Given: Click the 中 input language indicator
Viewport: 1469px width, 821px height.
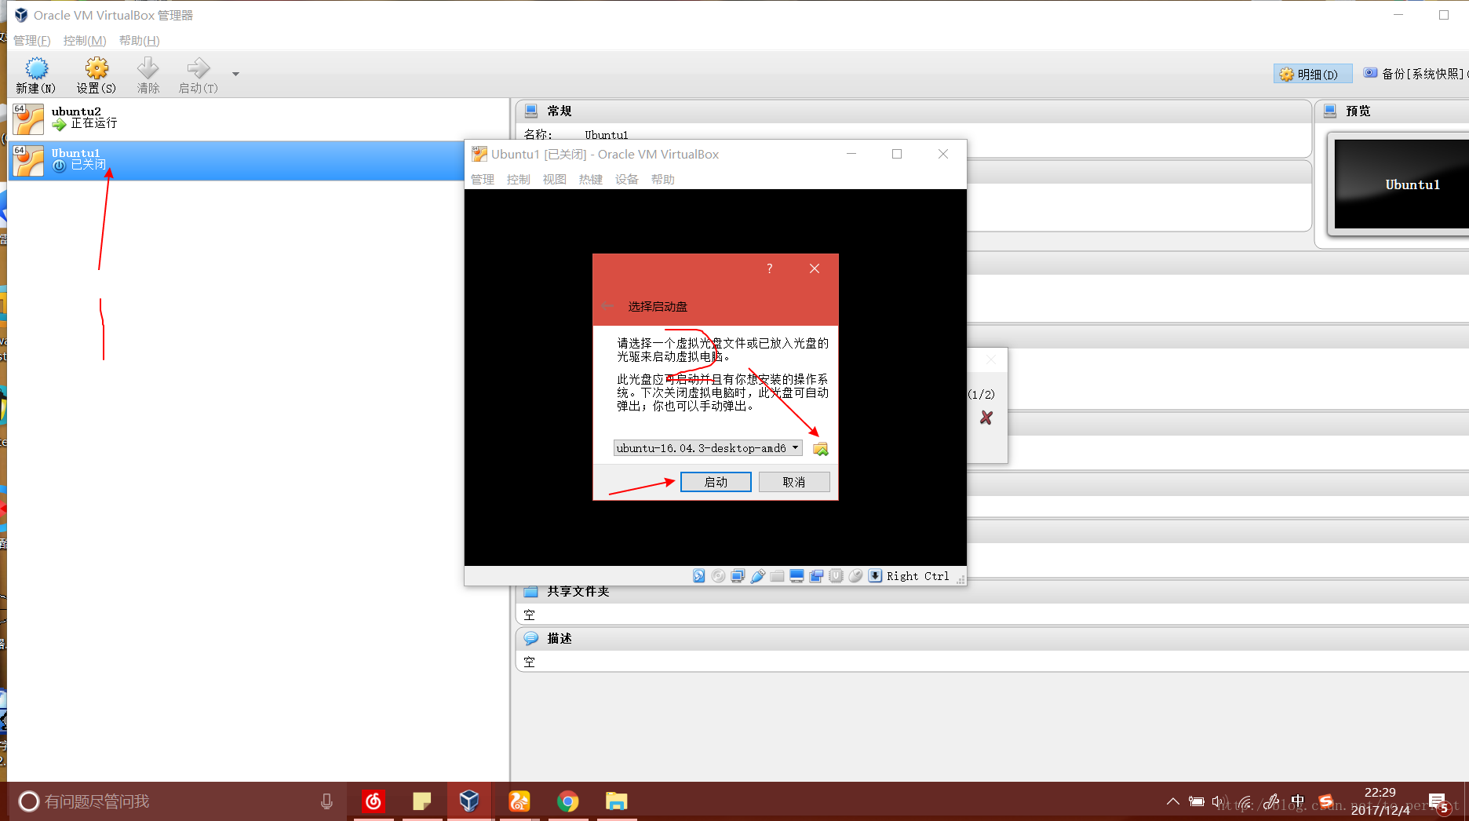Looking at the screenshot, I should point(1297,801).
